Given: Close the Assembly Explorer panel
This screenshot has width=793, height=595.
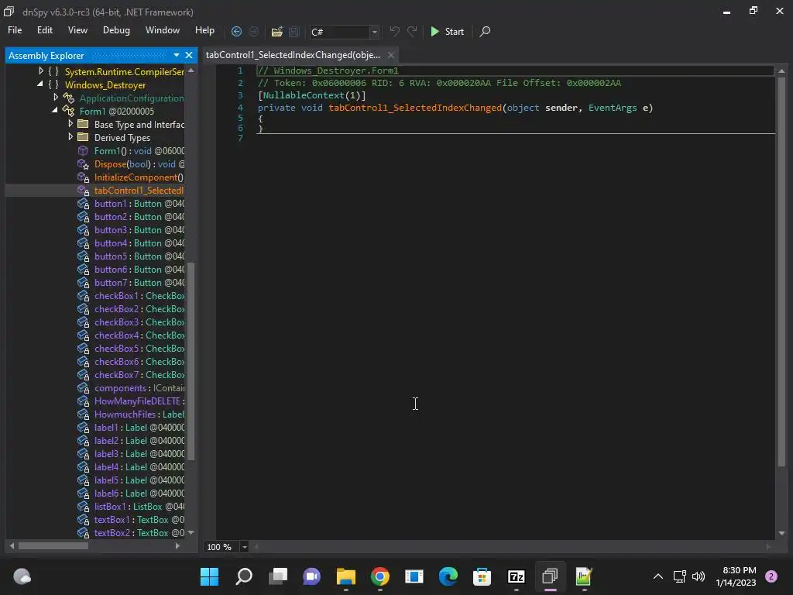Looking at the screenshot, I should (x=189, y=55).
